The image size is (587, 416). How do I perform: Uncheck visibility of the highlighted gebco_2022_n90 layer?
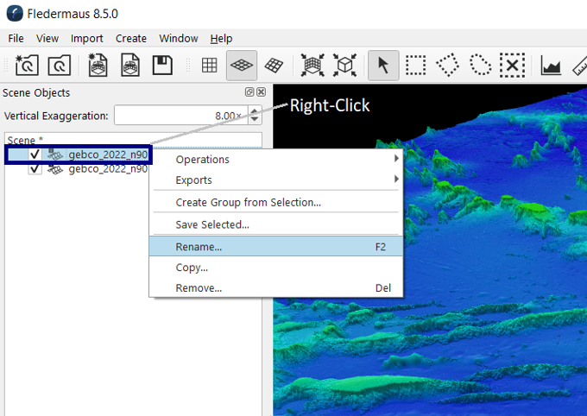[x=35, y=154]
